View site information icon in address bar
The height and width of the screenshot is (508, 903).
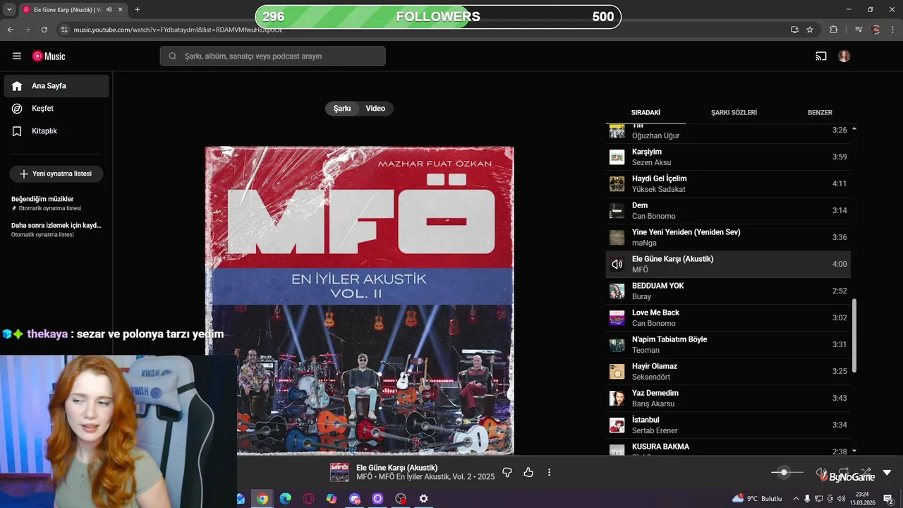click(64, 30)
